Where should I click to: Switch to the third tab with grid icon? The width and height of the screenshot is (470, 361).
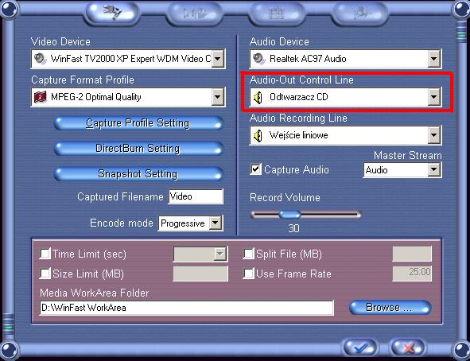[x=277, y=13]
